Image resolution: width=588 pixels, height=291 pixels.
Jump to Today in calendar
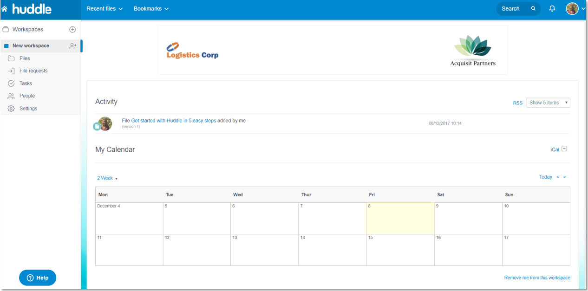(546, 177)
